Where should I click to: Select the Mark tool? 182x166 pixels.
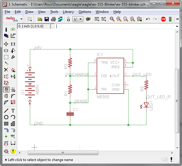click(x=13, y=36)
